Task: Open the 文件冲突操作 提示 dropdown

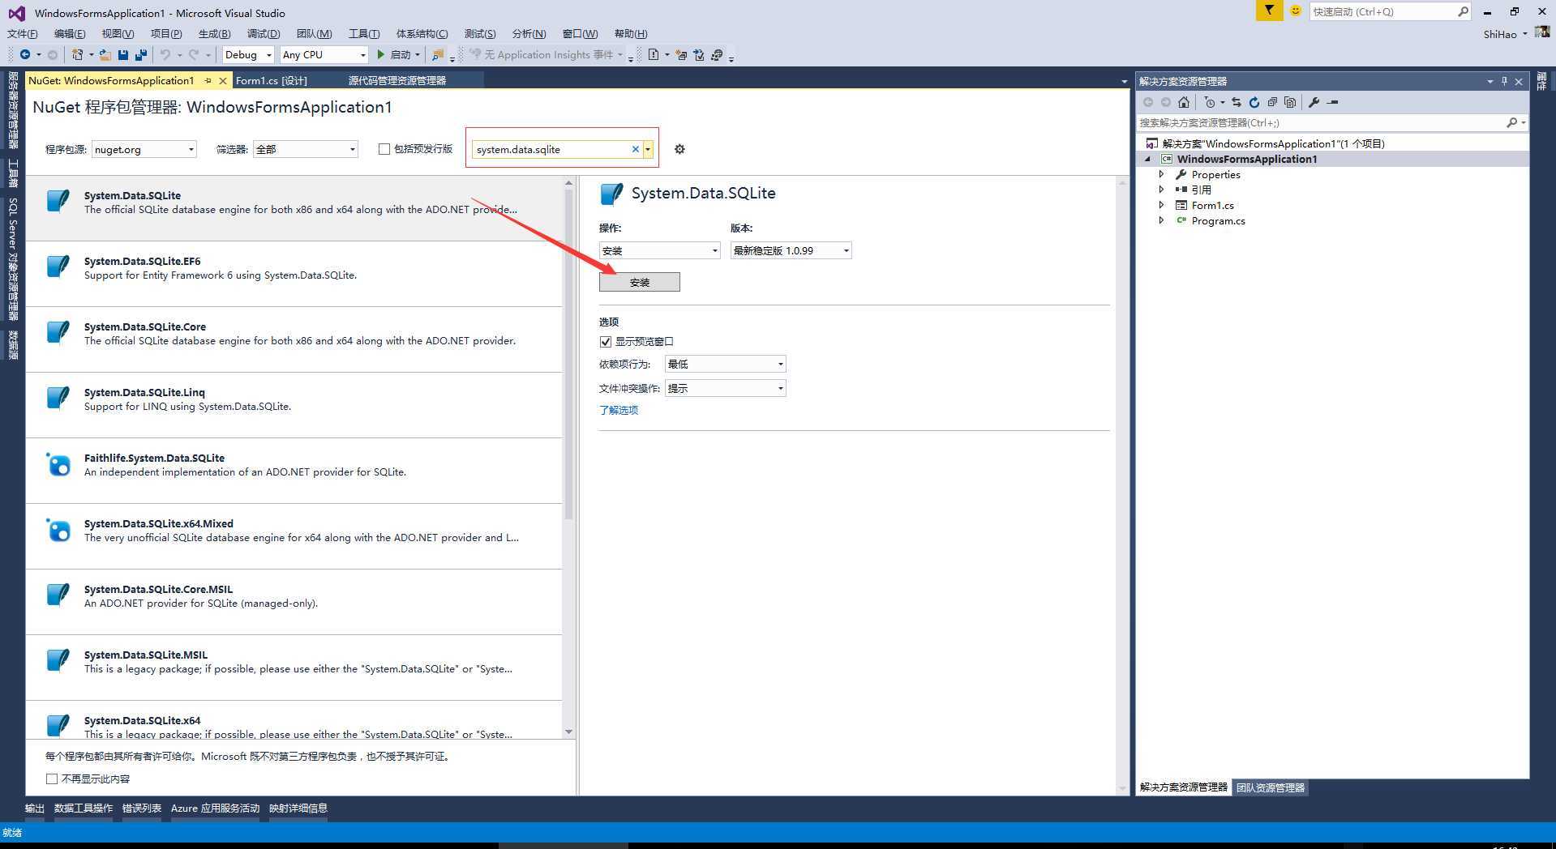Action: (x=726, y=389)
